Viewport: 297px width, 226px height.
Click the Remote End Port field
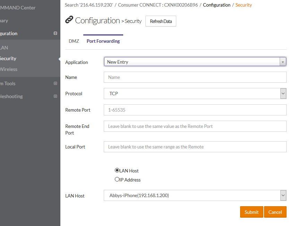195,126
